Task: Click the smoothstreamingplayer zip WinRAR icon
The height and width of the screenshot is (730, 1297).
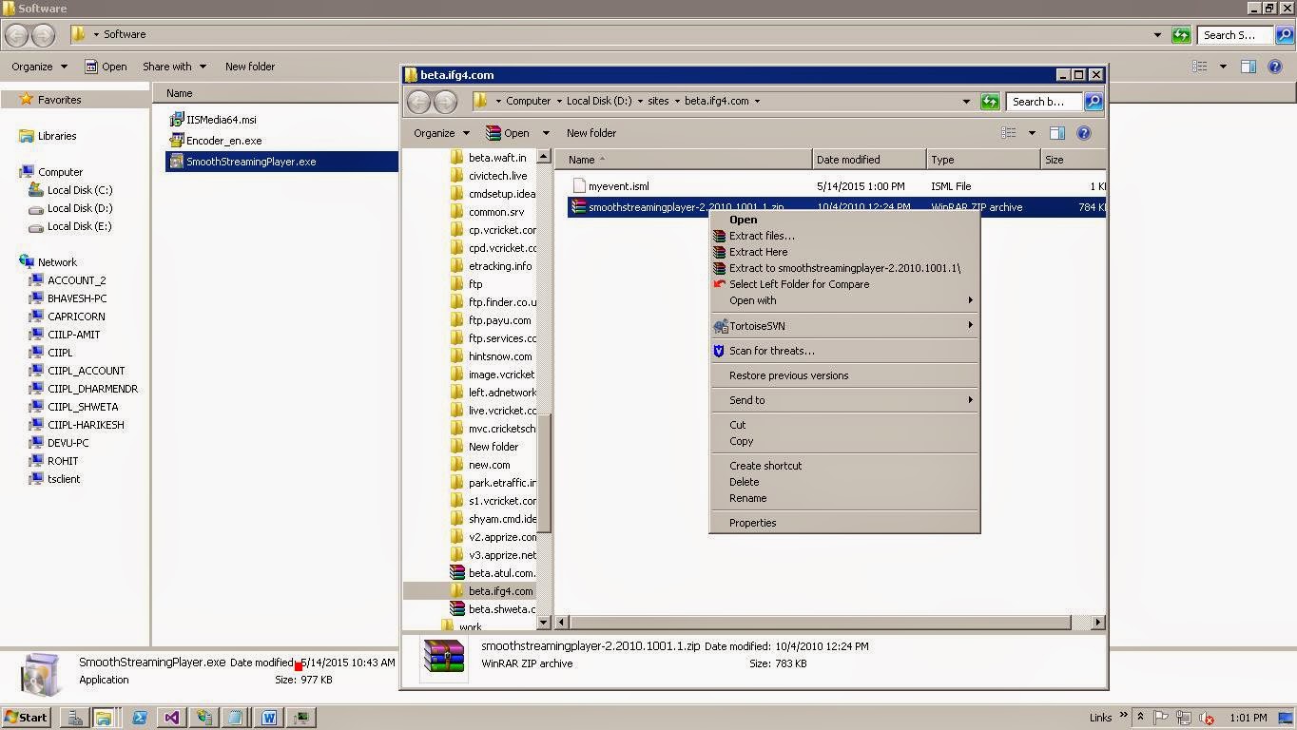Action: (x=578, y=207)
